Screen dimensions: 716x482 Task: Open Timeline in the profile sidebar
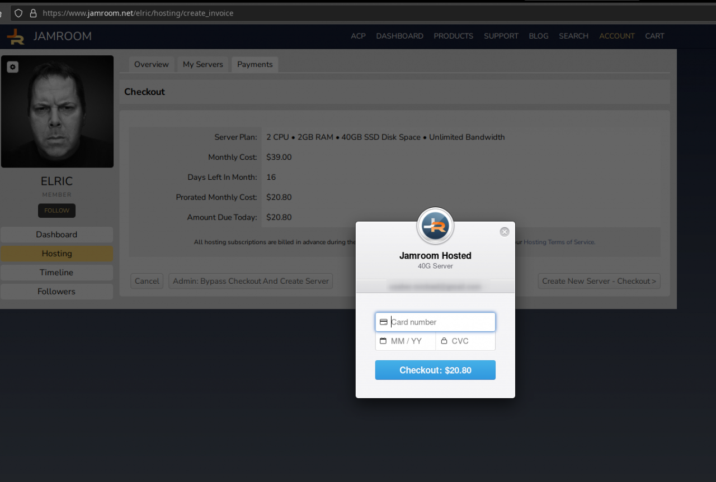[56, 273]
